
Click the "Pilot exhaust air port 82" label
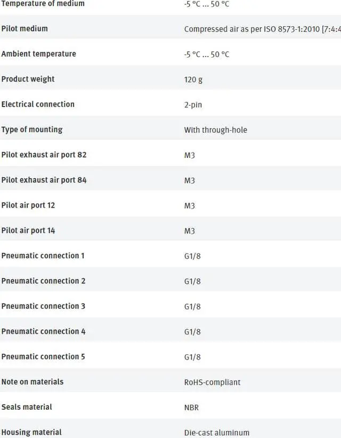click(44, 155)
